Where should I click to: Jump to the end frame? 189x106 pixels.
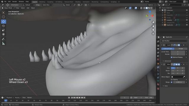pyautogui.click(x=84, y=97)
